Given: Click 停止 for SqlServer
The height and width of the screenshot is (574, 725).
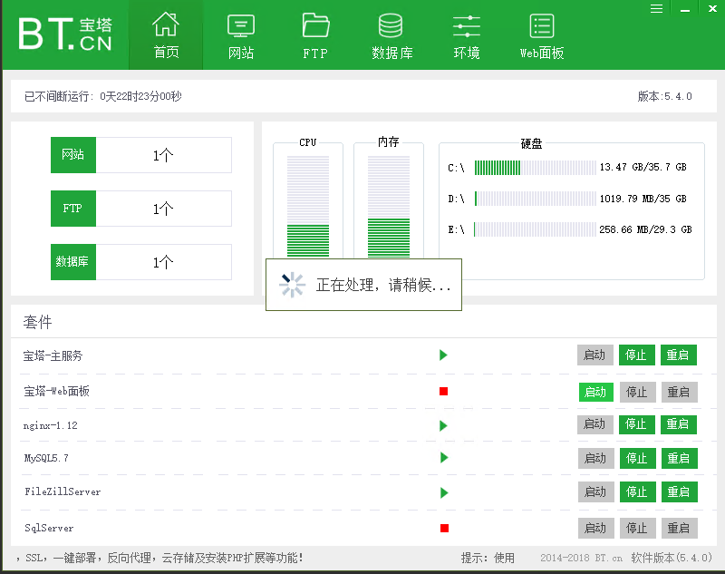Looking at the screenshot, I should click(638, 529).
